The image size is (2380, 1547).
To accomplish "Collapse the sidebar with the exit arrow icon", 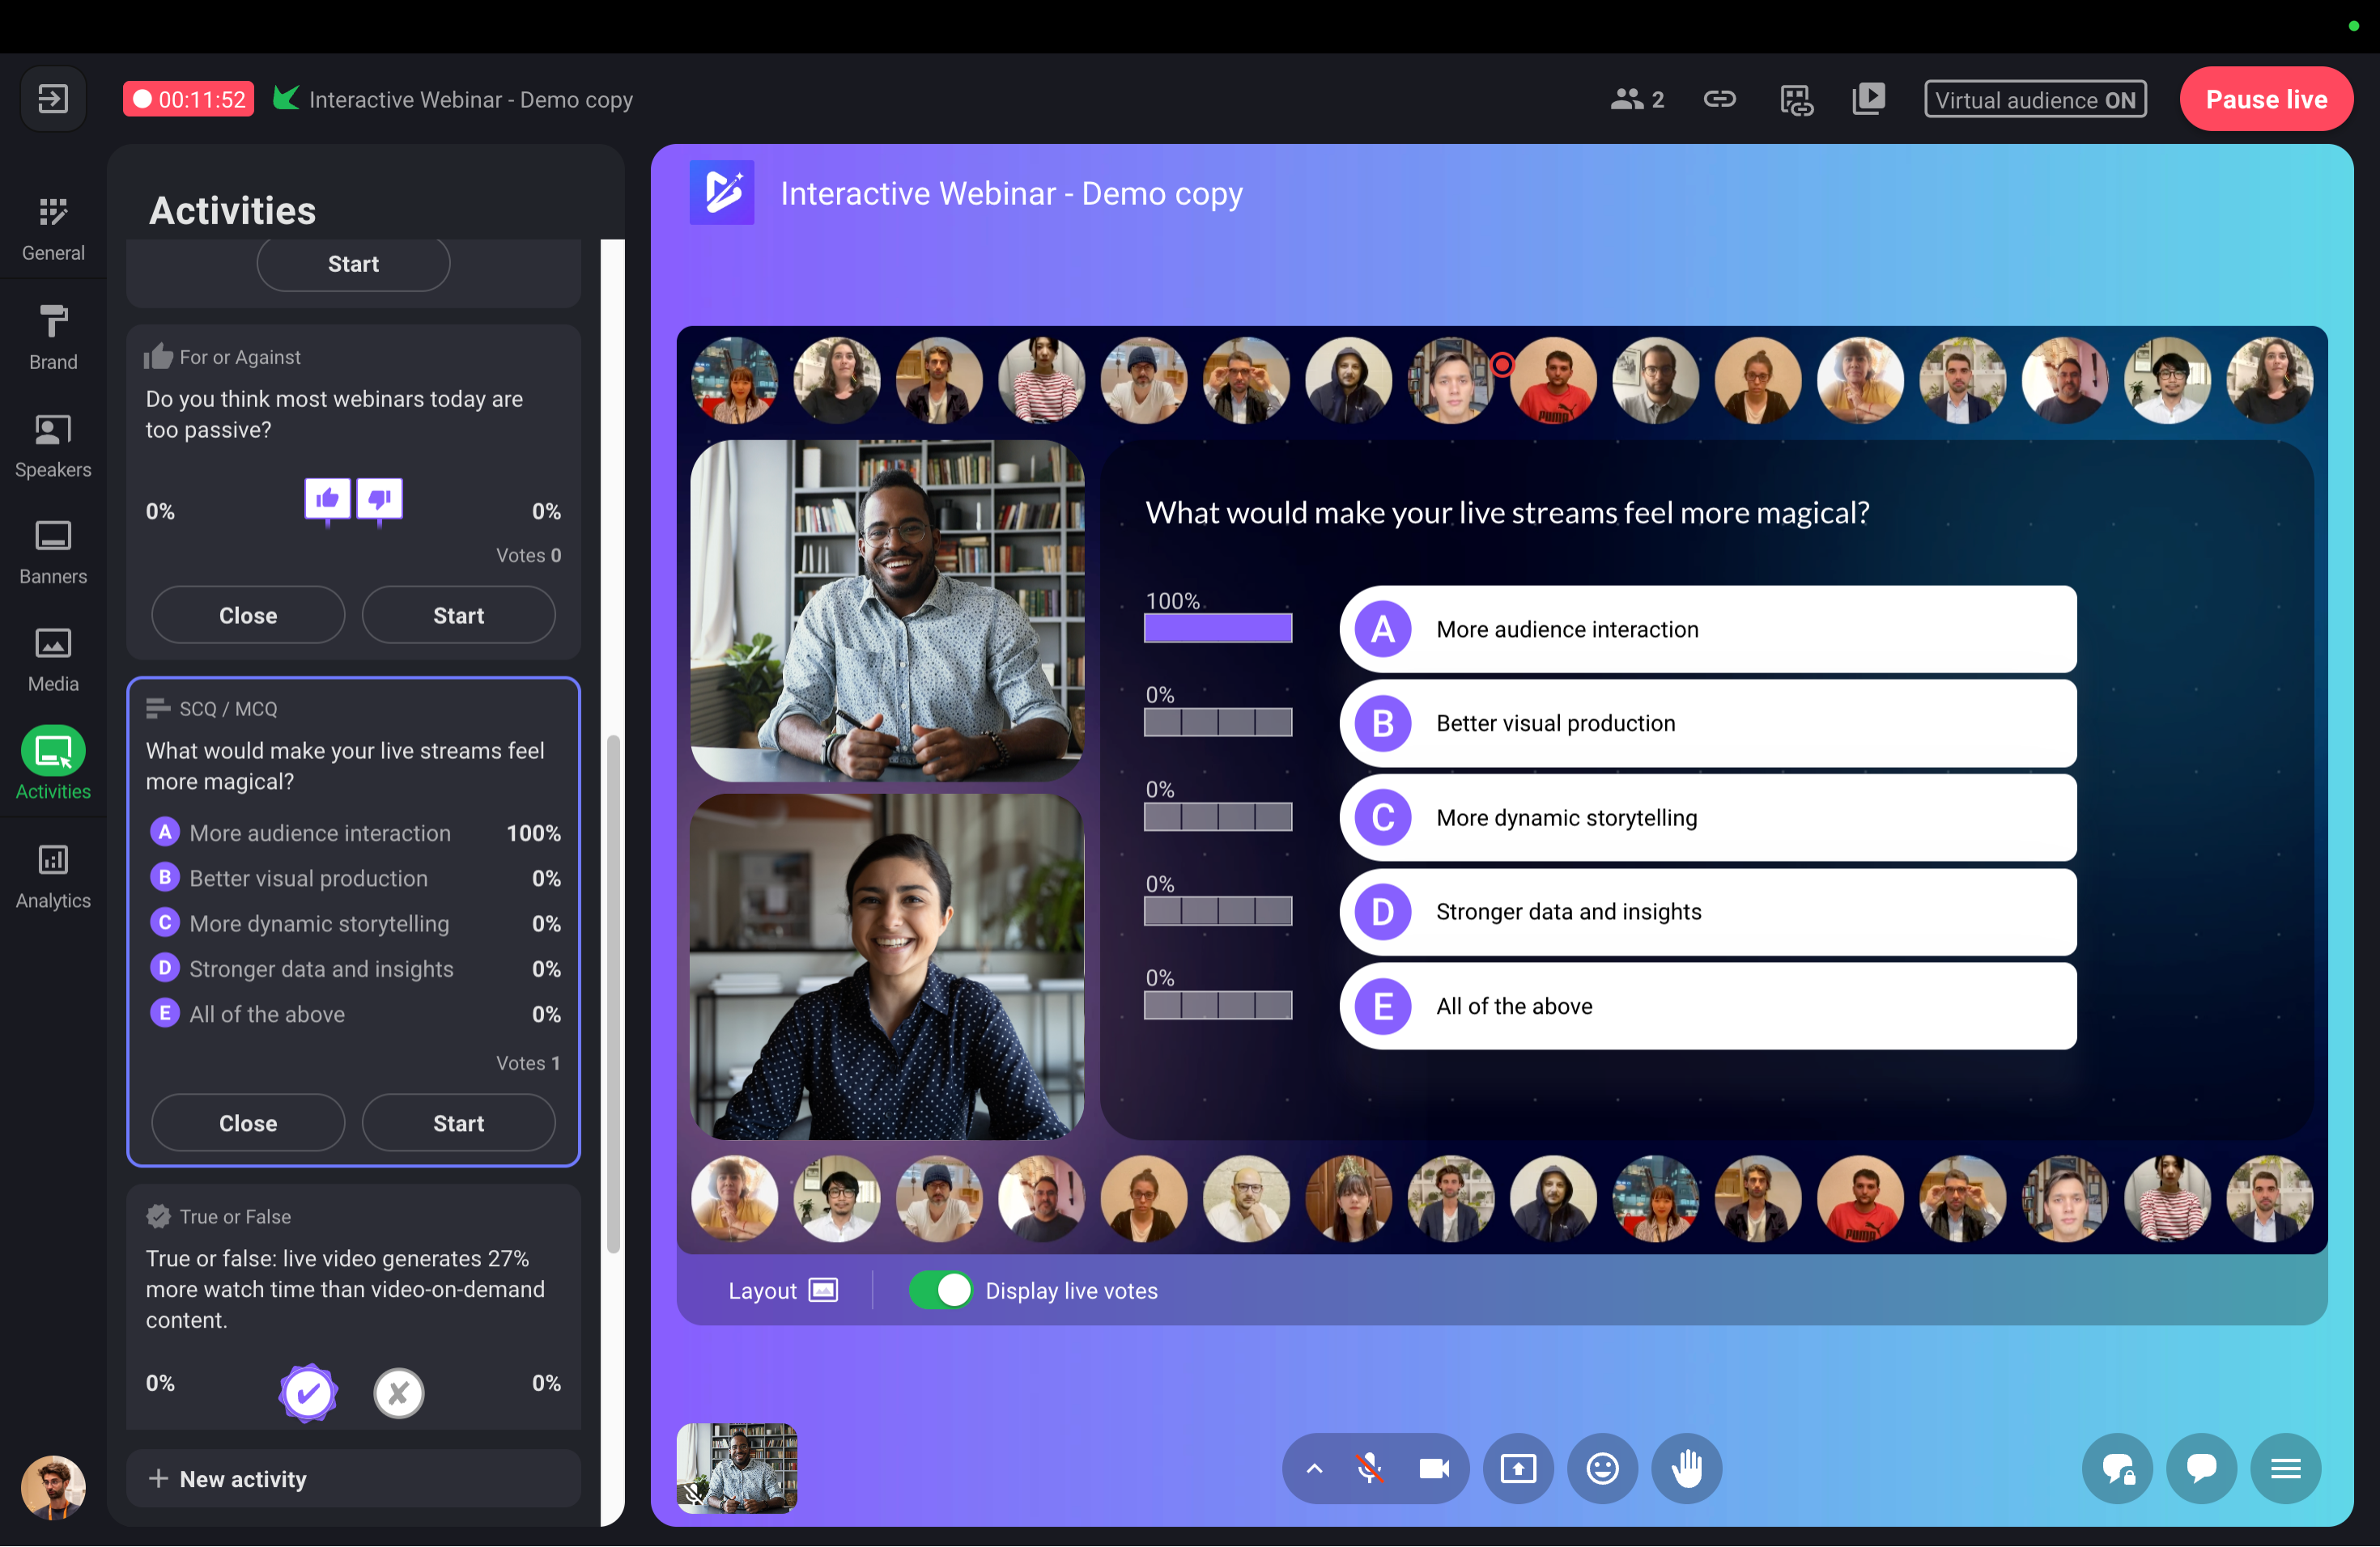I will point(53,99).
